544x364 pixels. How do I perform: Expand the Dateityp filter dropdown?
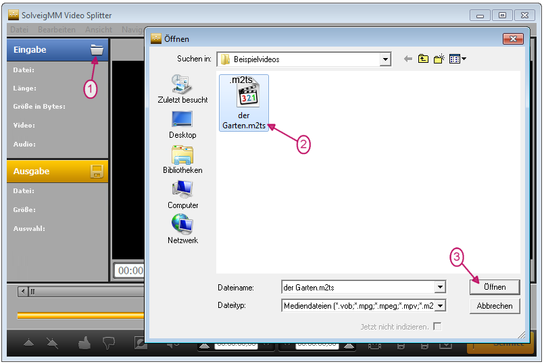tap(440, 306)
